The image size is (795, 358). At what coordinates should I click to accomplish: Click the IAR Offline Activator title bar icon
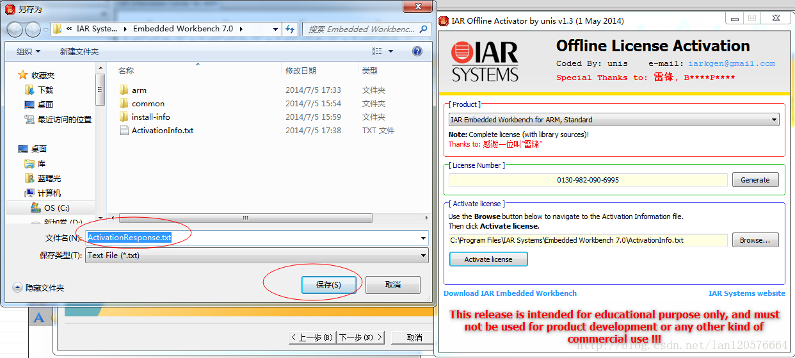coord(443,20)
